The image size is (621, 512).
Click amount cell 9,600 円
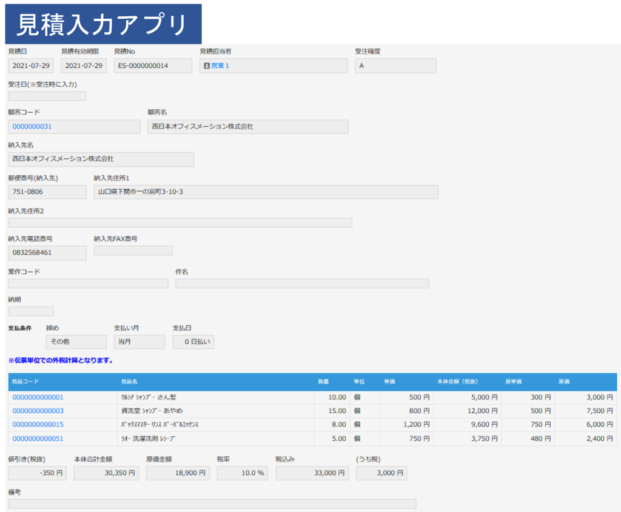point(468,424)
